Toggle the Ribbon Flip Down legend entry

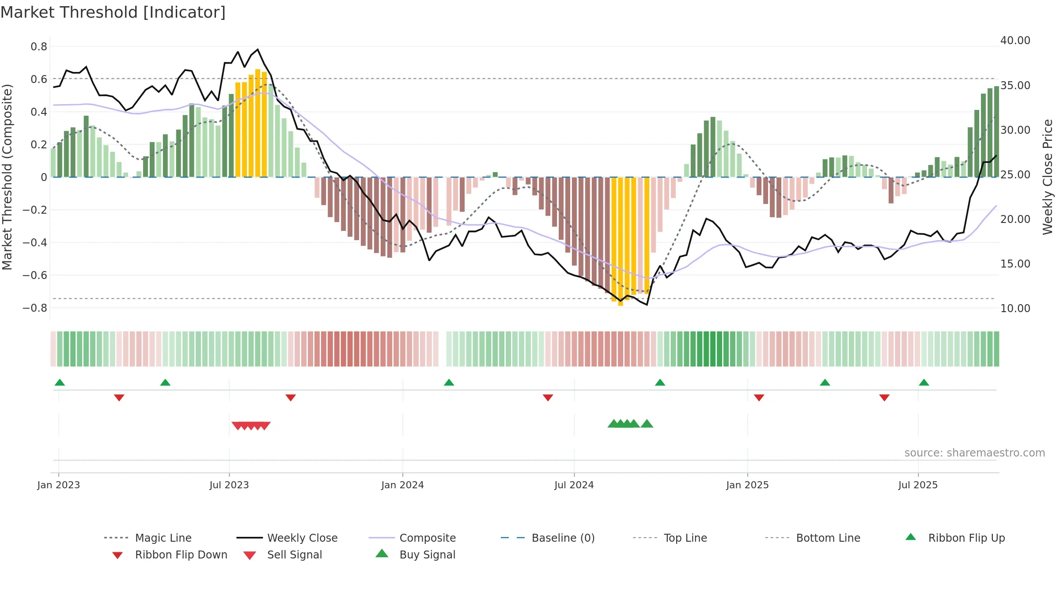click(x=170, y=555)
